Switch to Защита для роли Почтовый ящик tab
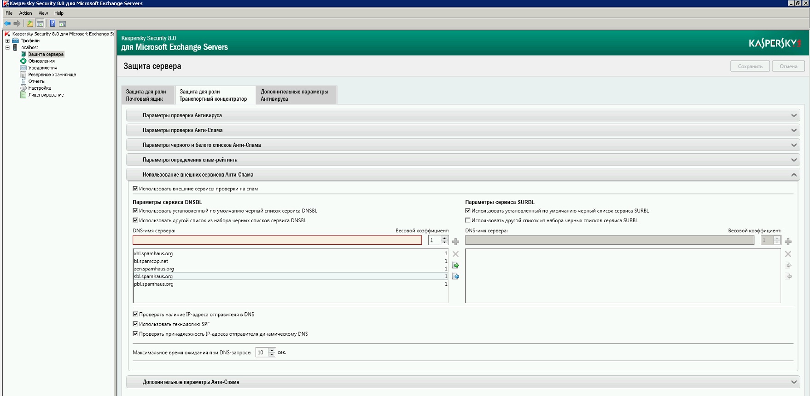Viewport: 810px width, 396px height. point(148,95)
